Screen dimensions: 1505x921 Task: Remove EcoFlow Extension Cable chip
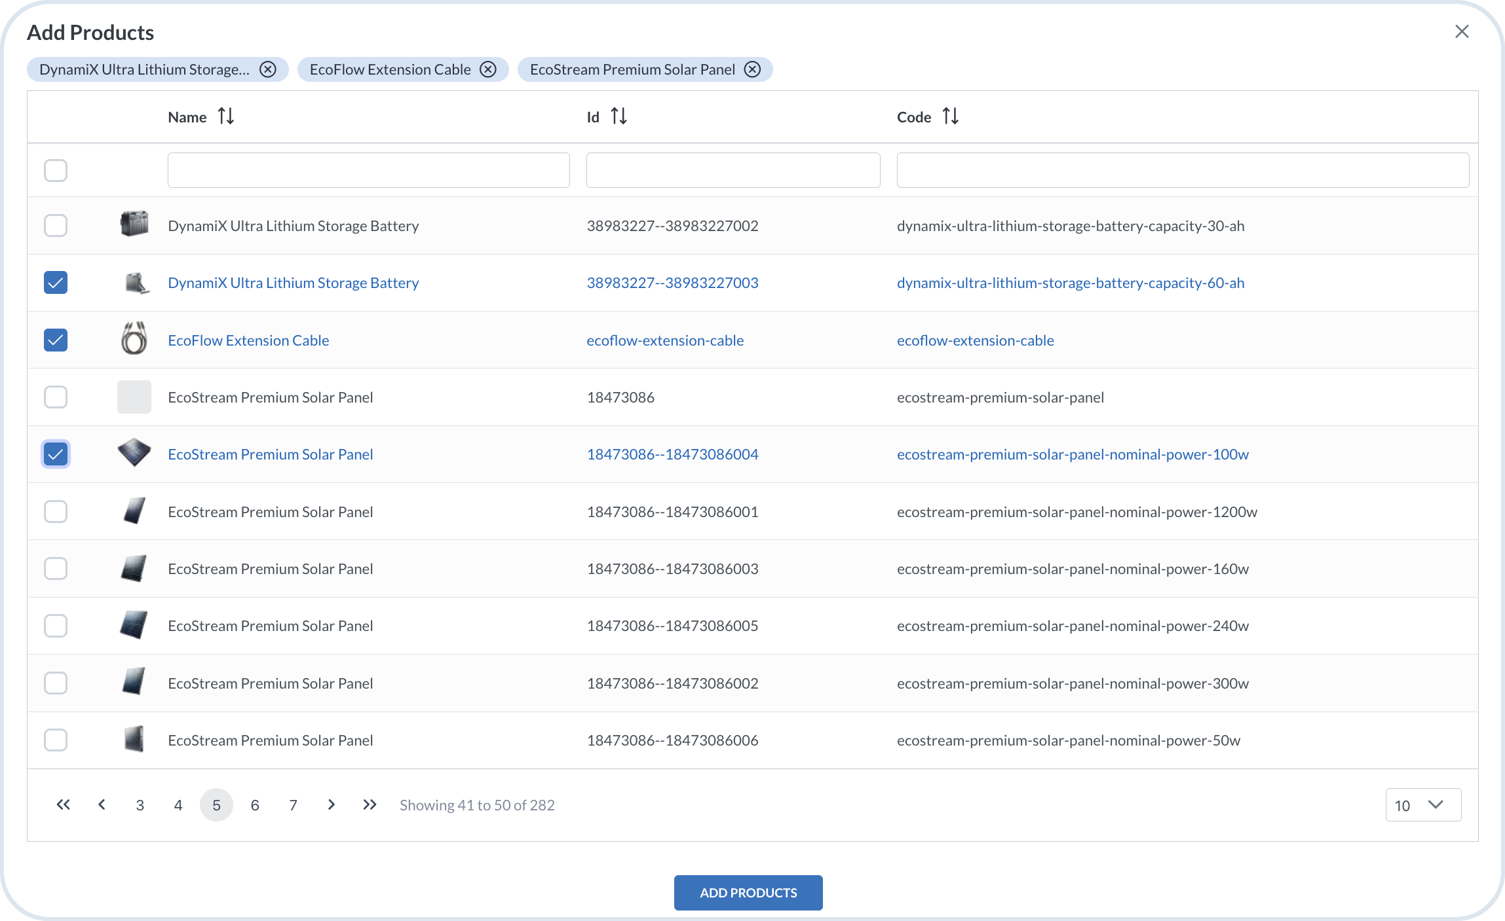[x=488, y=69]
